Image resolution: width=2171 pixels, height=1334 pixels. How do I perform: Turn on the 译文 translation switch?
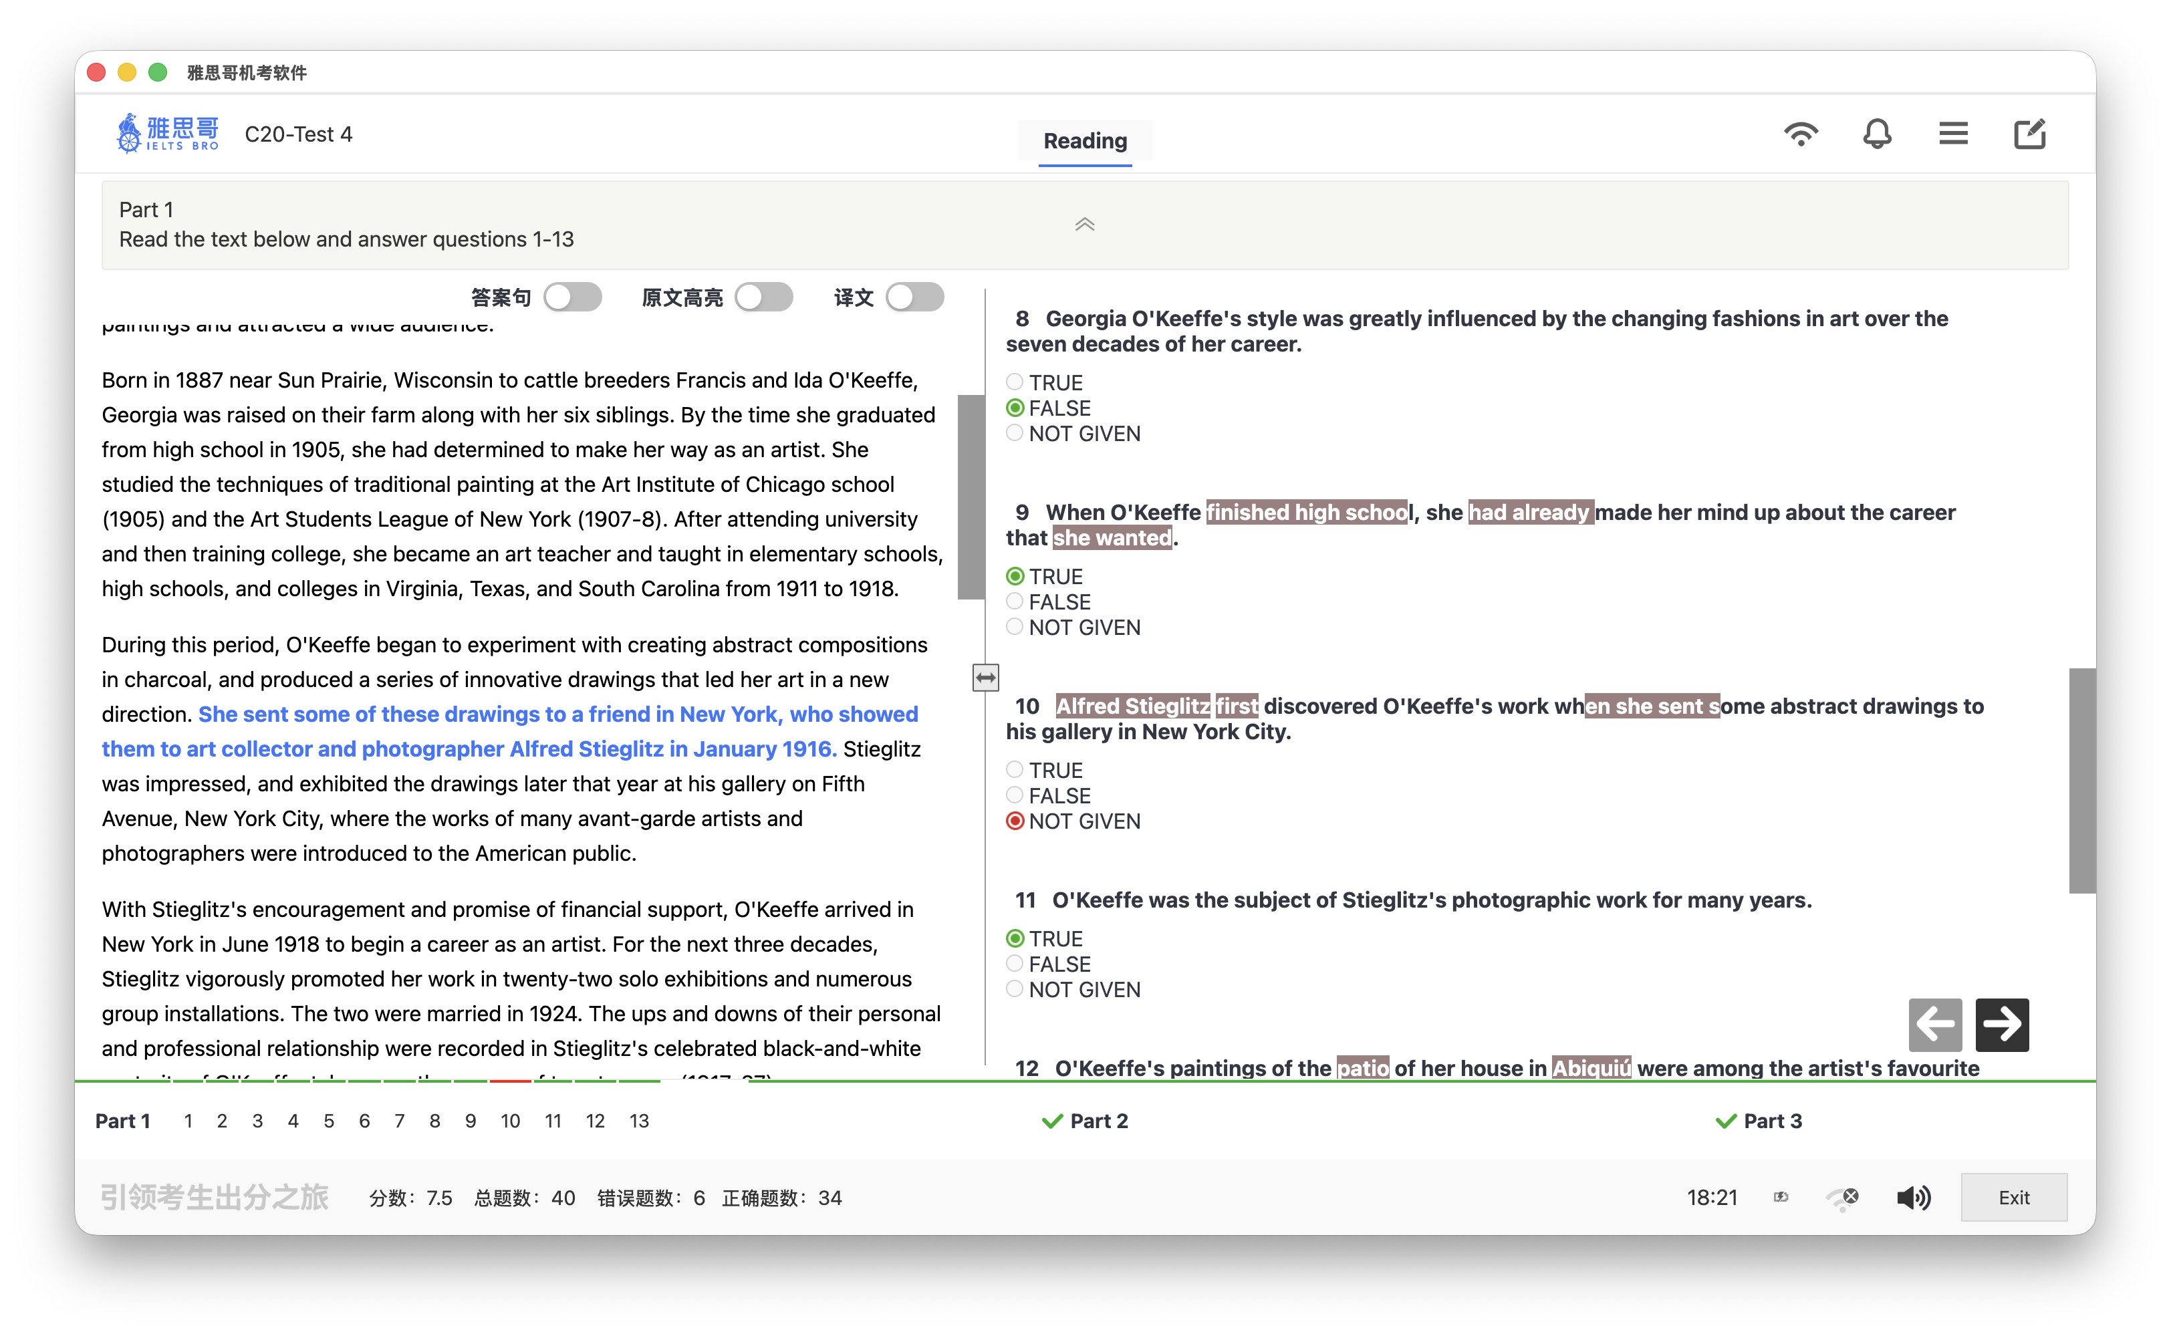click(x=915, y=297)
